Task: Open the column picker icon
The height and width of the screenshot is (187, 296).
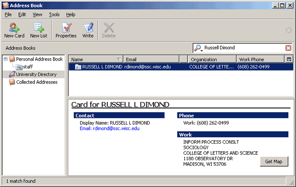Action: click(289, 60)
